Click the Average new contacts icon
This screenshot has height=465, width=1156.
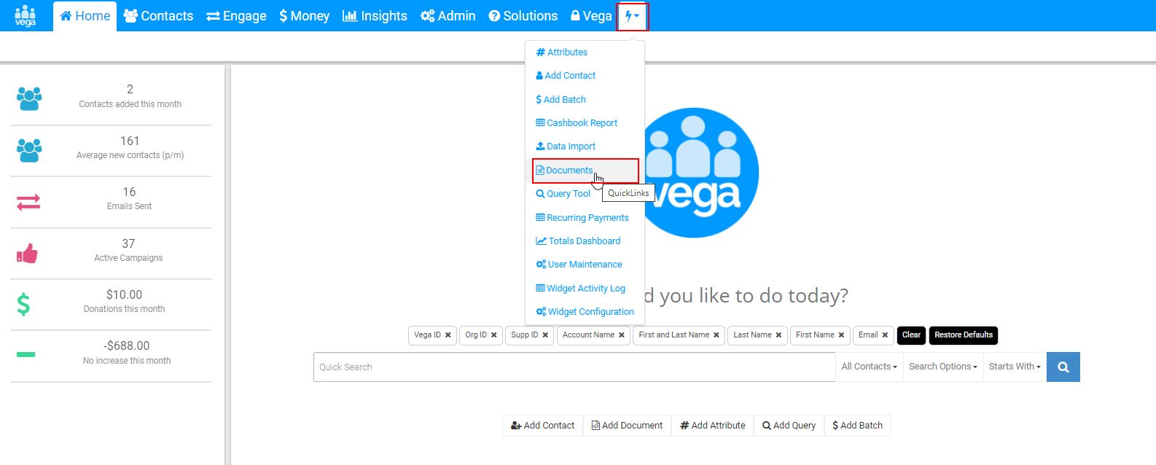point(29,150)
